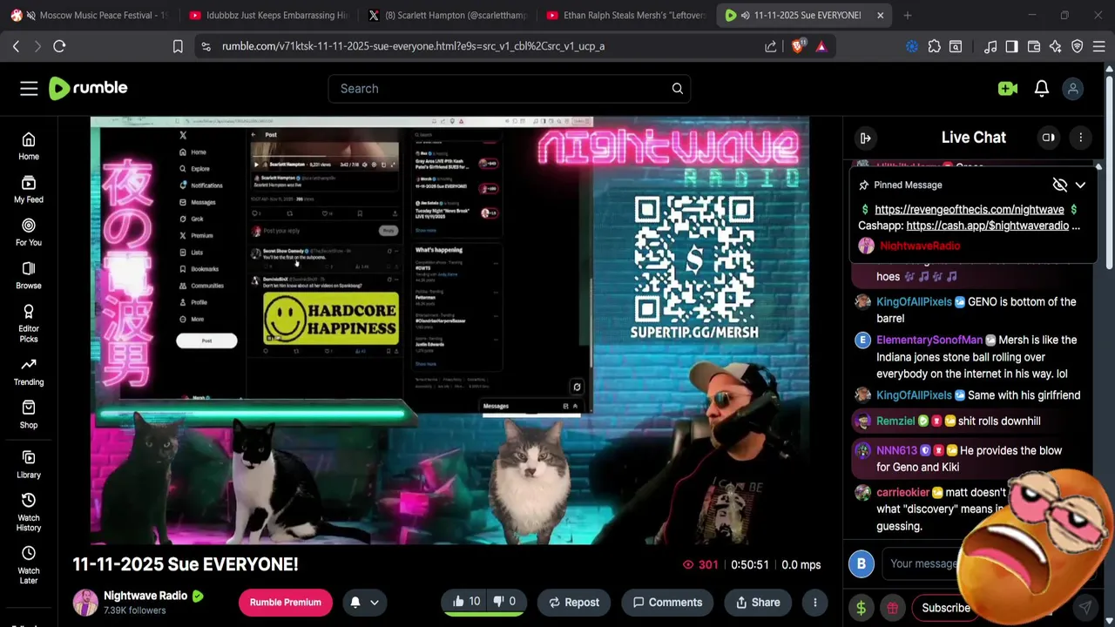Open the Comments section button

point(667,602)
